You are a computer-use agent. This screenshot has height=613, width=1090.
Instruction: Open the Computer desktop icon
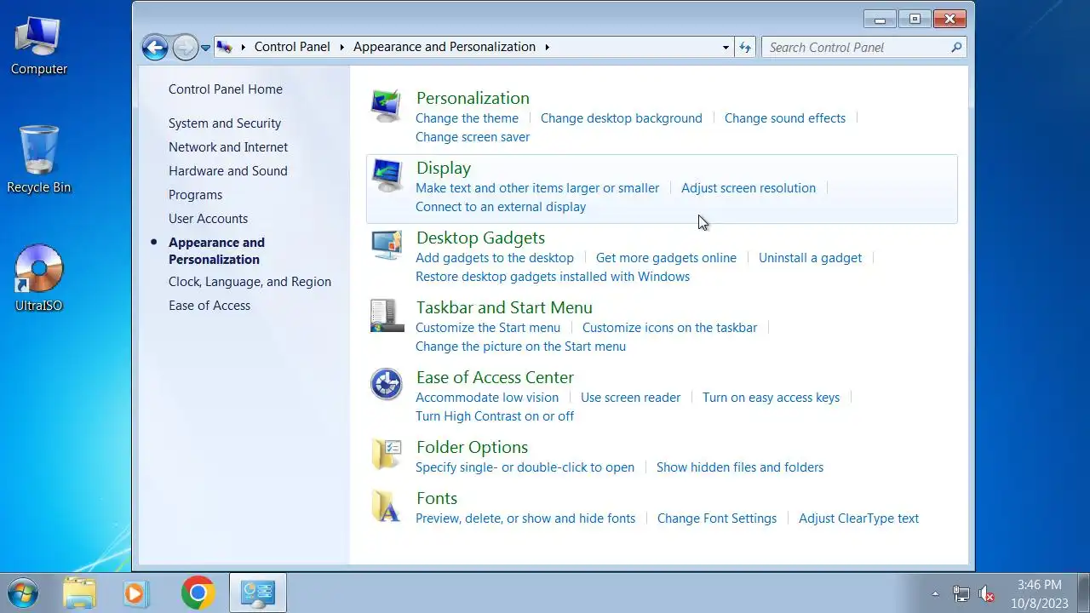click(x=39, y=46)
